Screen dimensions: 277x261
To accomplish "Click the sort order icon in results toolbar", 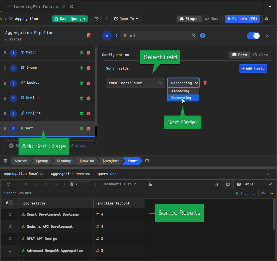I will (217, 184).
